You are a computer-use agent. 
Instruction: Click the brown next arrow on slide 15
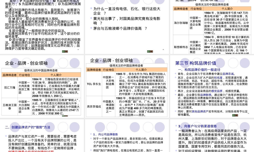(x=151, y=51)
